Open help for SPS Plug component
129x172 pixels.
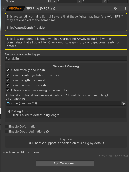115,8
